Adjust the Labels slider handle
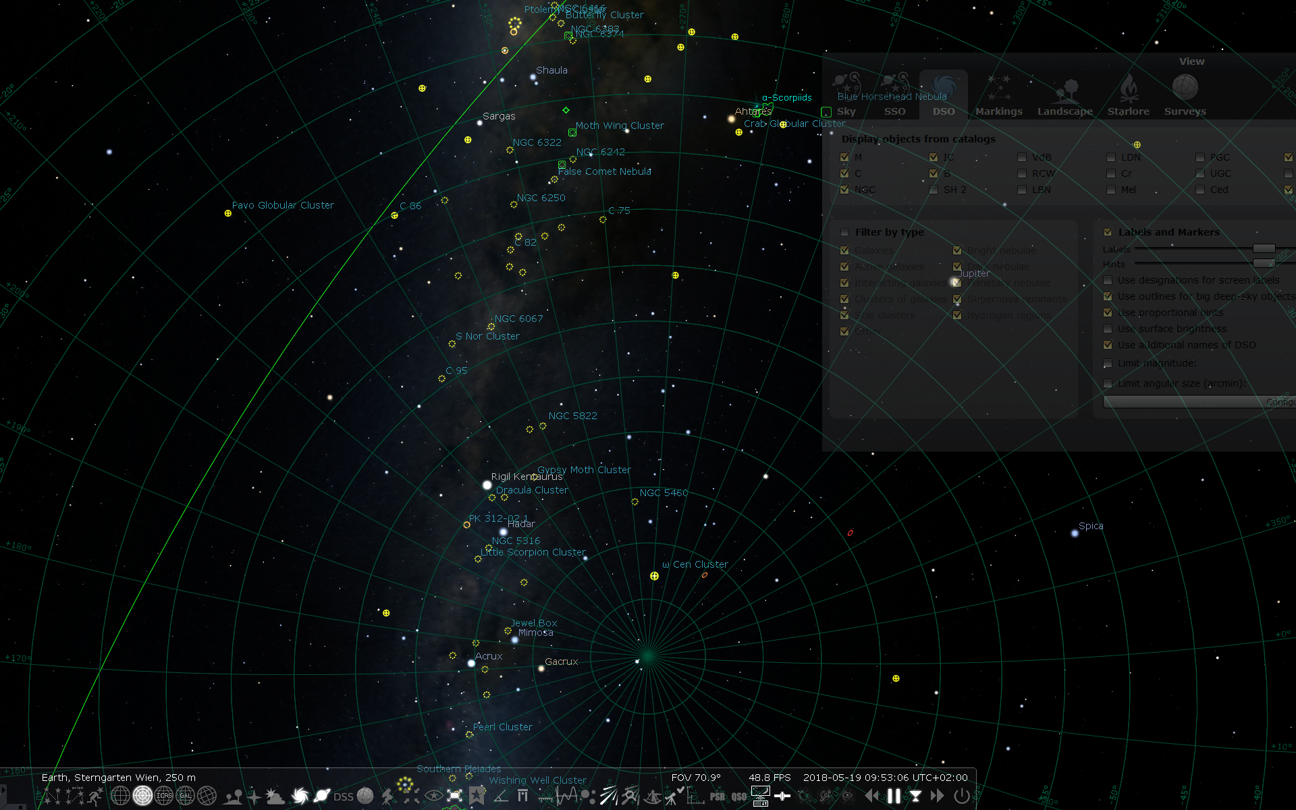This screenshot has height=810, width=1296. point(1264,248)
